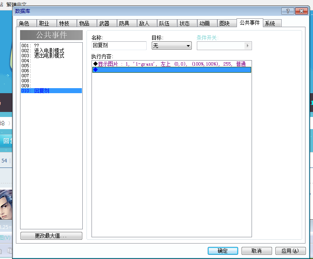This screenshot has height=259, width=313.
Task: Click the 取消 button
Action: tap(257, 251)
